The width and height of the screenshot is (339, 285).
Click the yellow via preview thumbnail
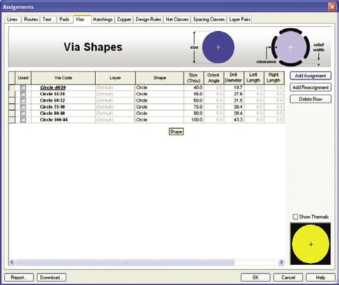310,244
